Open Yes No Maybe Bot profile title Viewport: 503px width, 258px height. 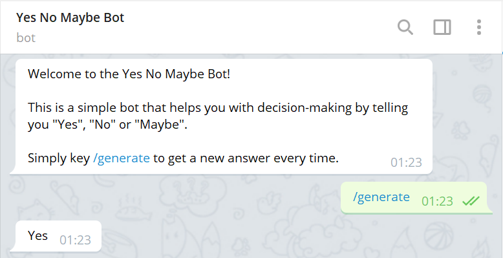pyautogui.click(x=70, y=17)
